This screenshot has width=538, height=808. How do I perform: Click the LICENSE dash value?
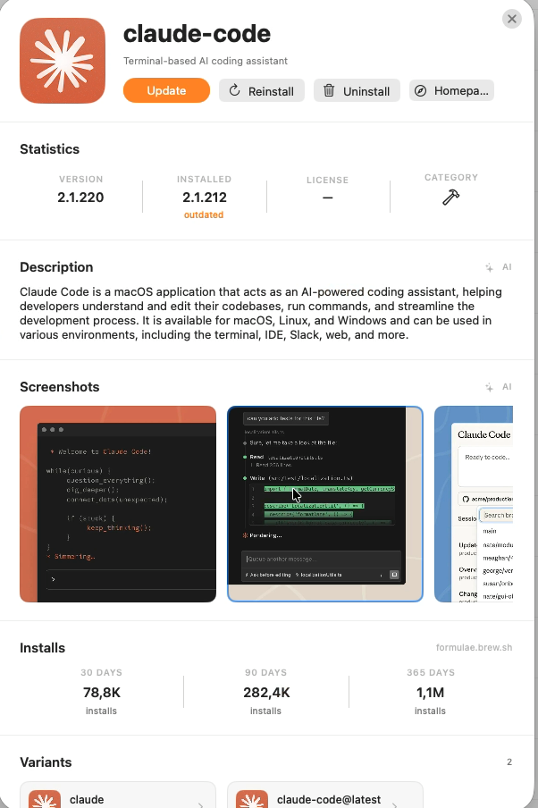tap(328, 198)
